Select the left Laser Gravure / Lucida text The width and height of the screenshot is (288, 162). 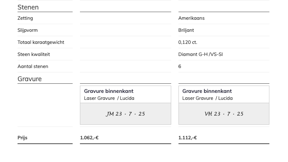[109, 98]
